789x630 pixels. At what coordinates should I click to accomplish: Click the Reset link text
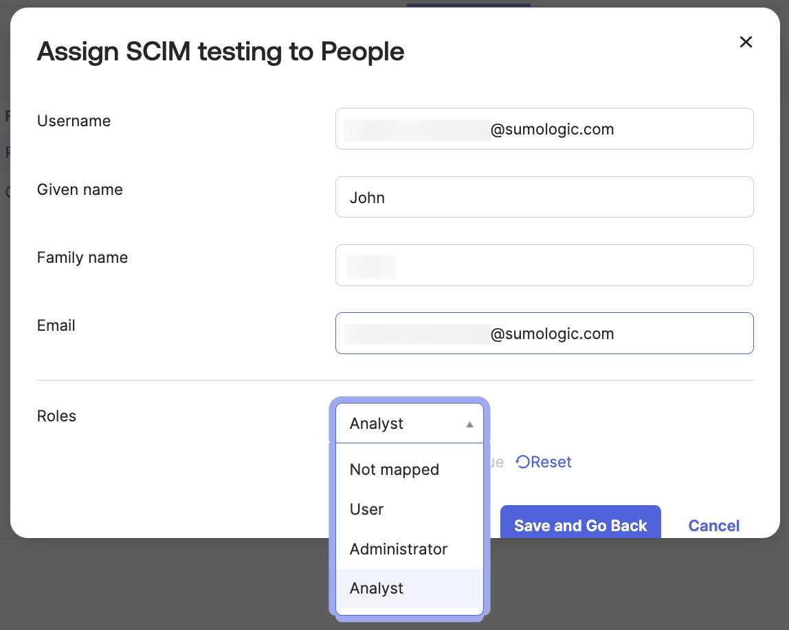tap(551, 462)
